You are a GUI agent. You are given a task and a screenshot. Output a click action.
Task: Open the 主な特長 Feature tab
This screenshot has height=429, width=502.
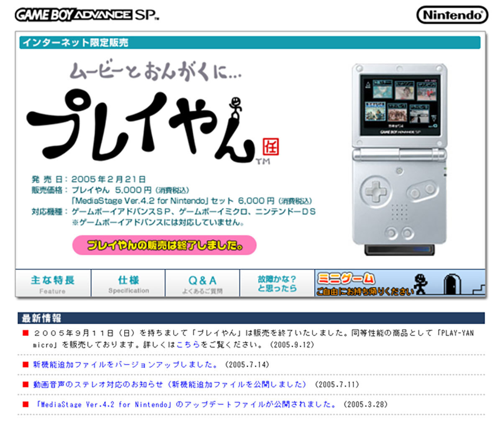pyautogui.click(x=53, y=283)
